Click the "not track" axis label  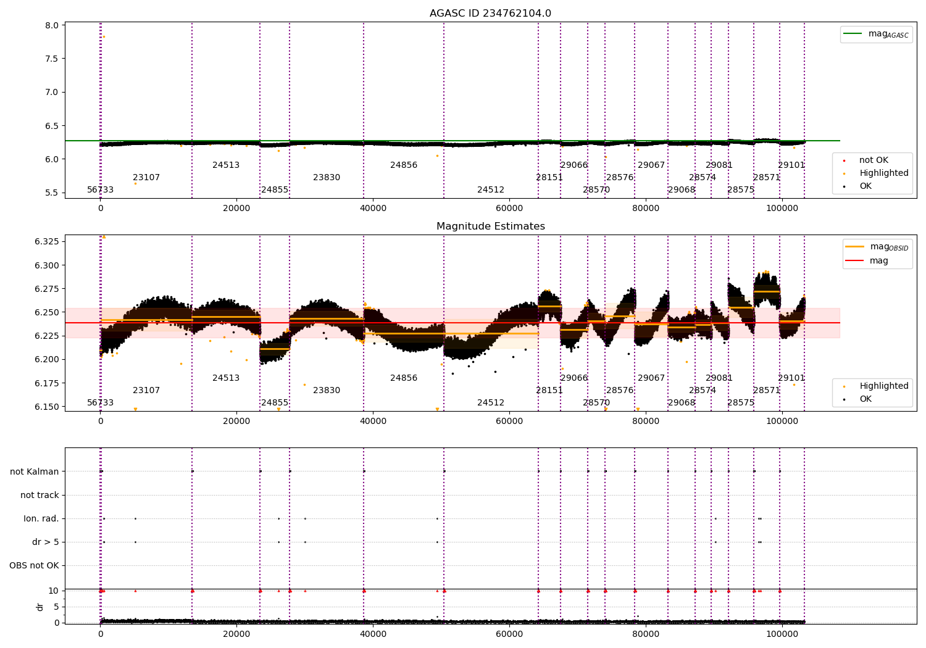point(40,496)
